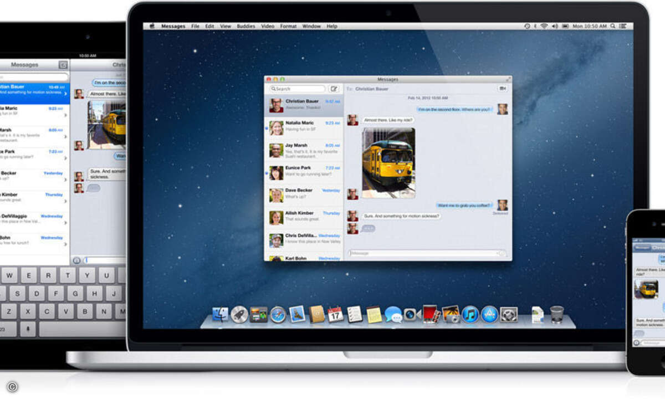Click 'Want me to grab you coffee?' bubble
Screen dimensions: 665x399
[x=464, y=205]
